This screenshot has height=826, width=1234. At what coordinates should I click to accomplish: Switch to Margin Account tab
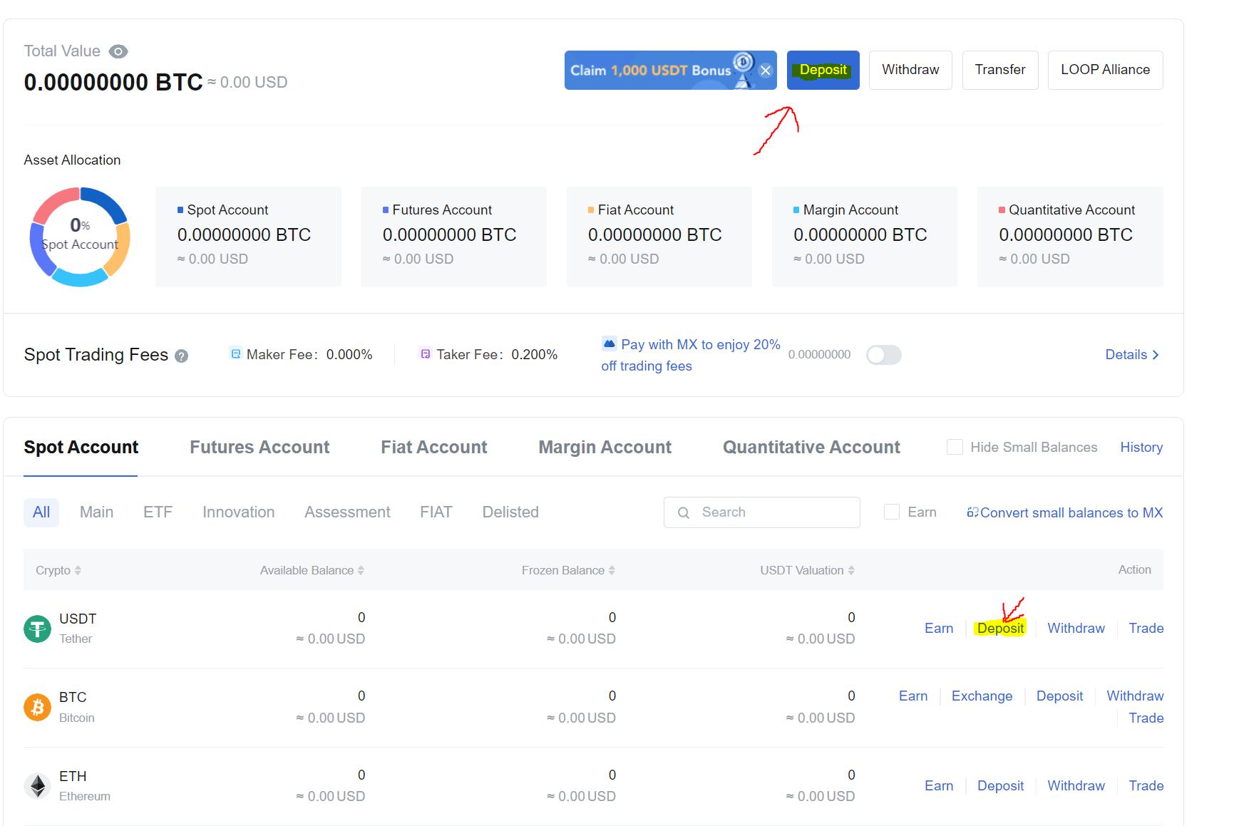click(605, 448)
